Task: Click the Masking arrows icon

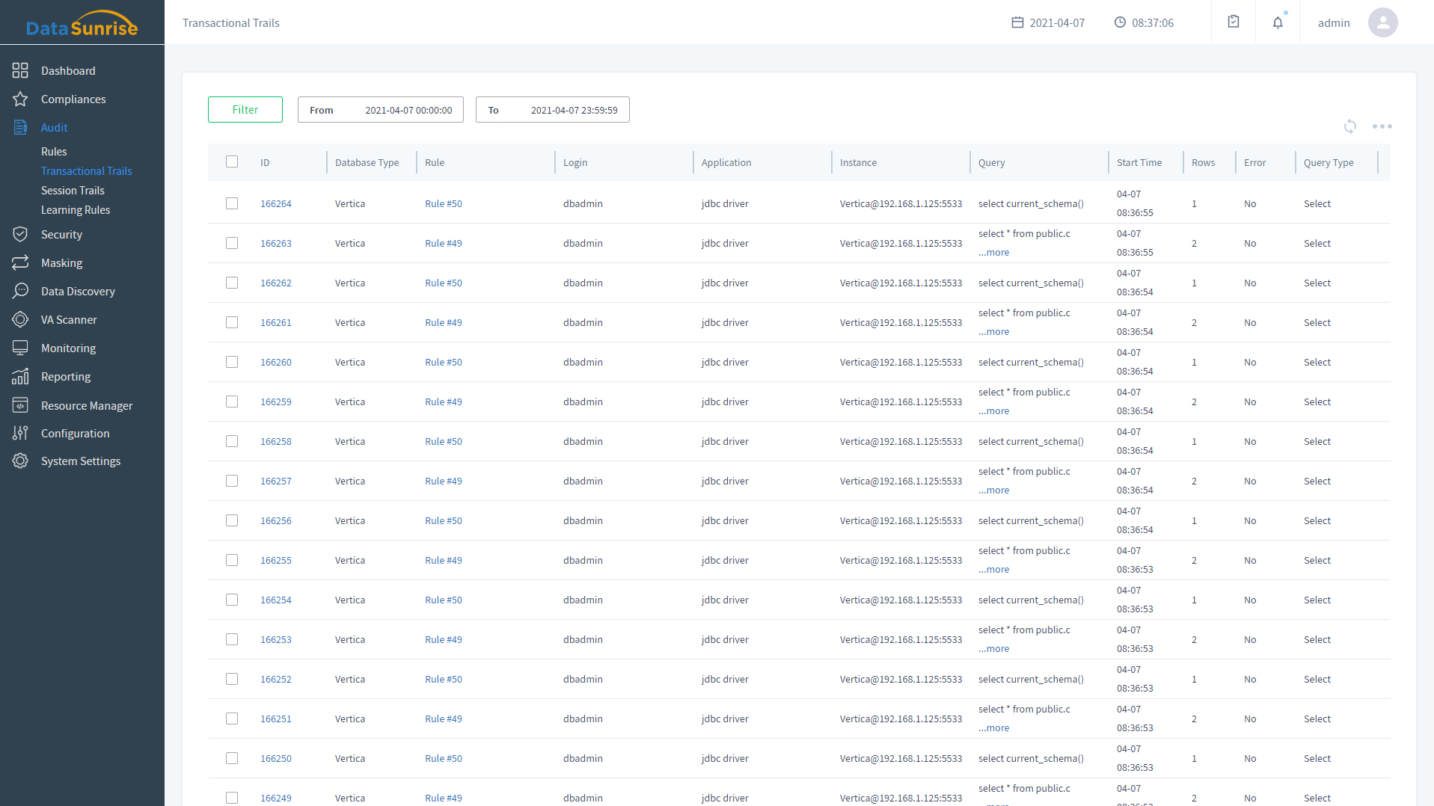Action: tap(20, 263)
